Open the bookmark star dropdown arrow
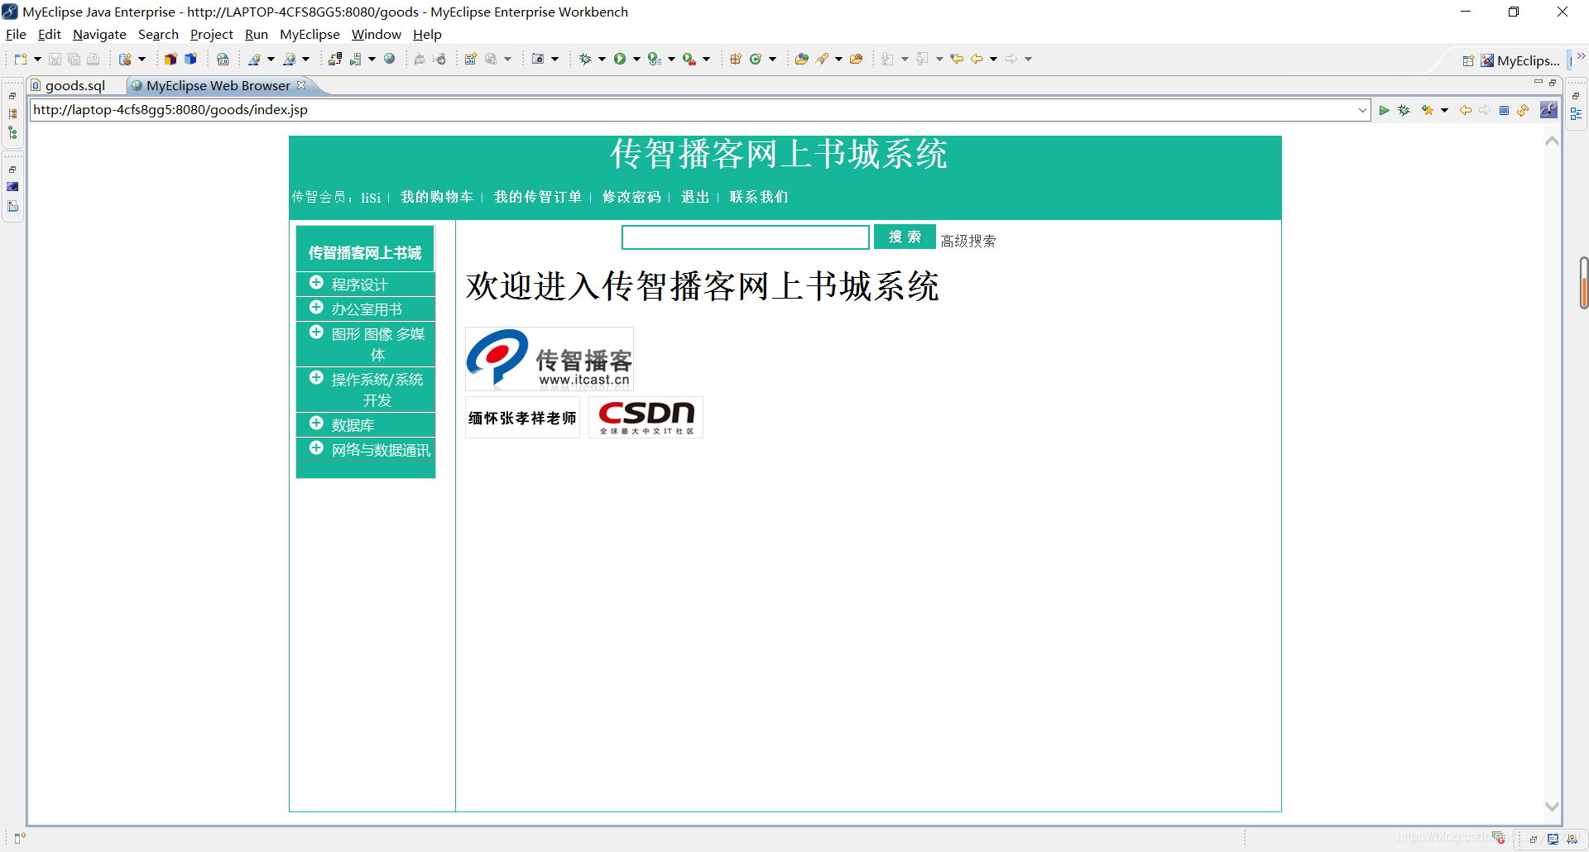 (1444, 110)
